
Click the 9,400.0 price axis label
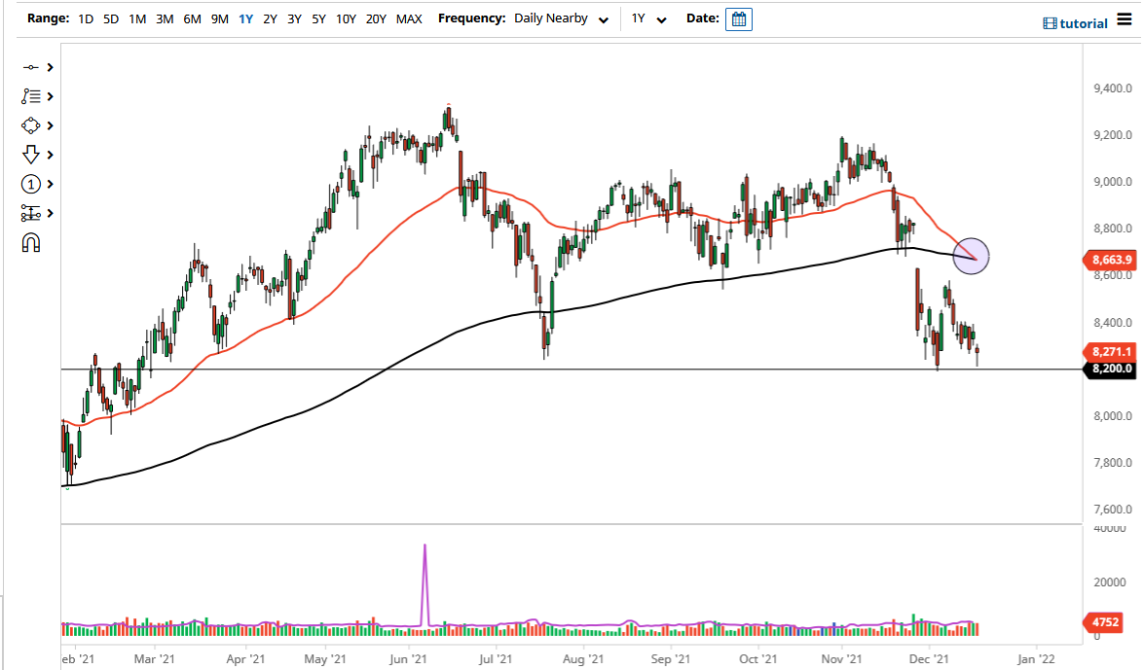1113,88
